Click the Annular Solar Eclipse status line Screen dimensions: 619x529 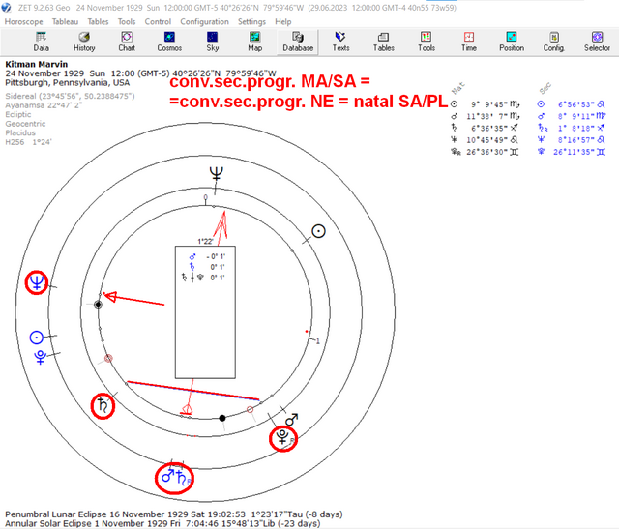(162, 523)
